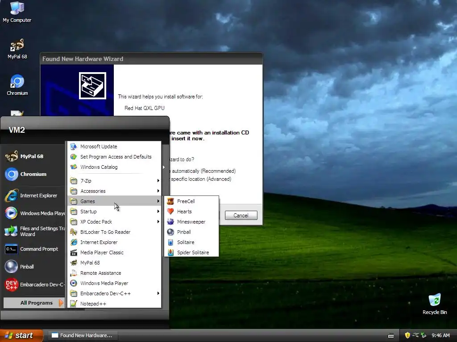
Task: Open Command Prompt from Start menu
Action: point(34,249)
